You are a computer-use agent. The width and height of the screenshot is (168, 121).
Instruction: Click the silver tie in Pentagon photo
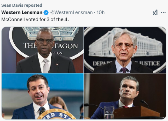tap(46, 66)
